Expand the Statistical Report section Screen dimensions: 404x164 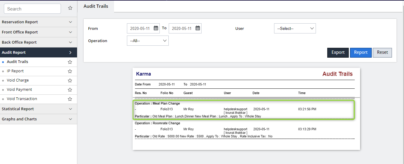pos(39,109)
